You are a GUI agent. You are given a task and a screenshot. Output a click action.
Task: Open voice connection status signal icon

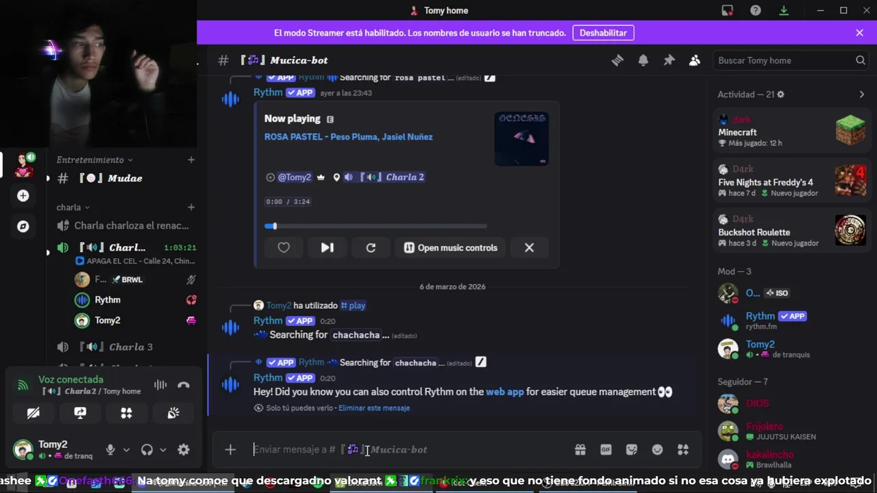(x=23, y=385)
